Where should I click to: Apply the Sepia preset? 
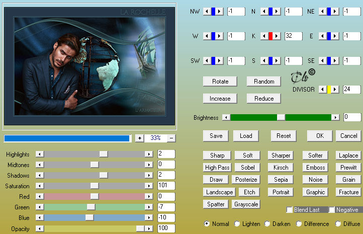click(281, 179)
